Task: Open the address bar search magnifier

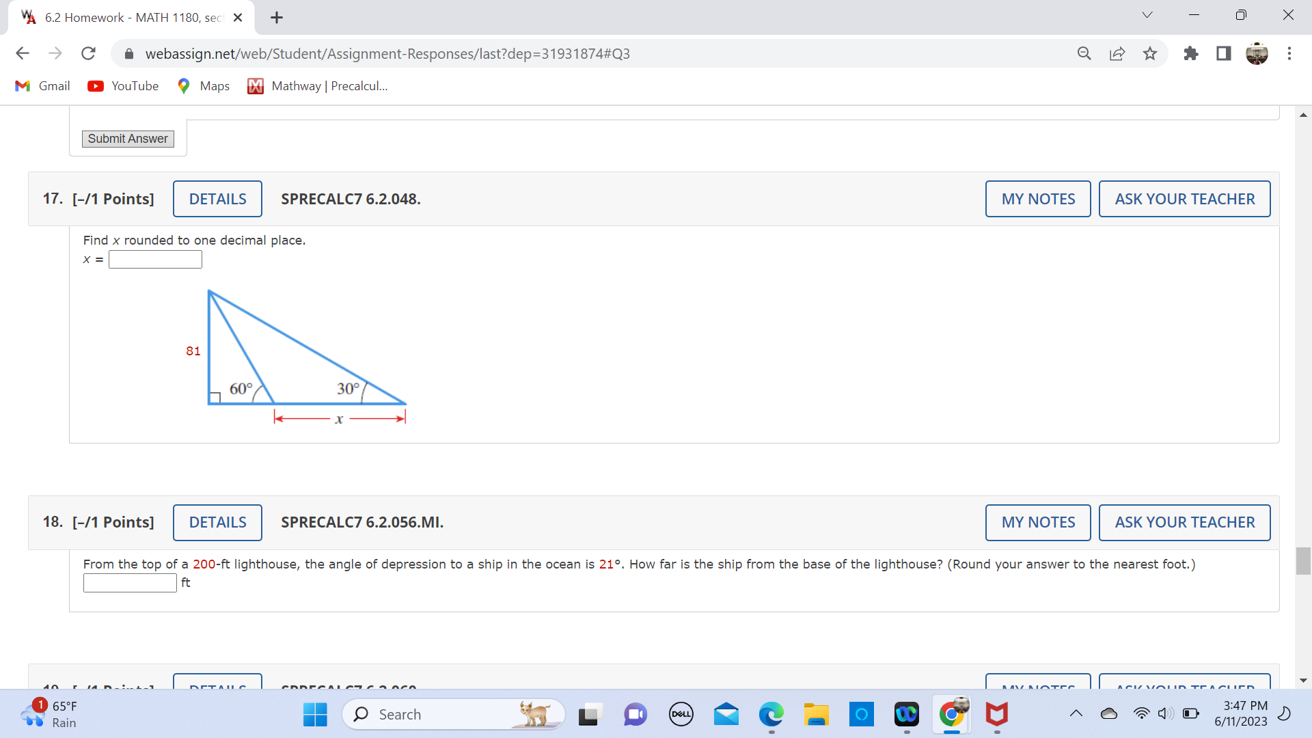Action: click(x=1084, y=53)
